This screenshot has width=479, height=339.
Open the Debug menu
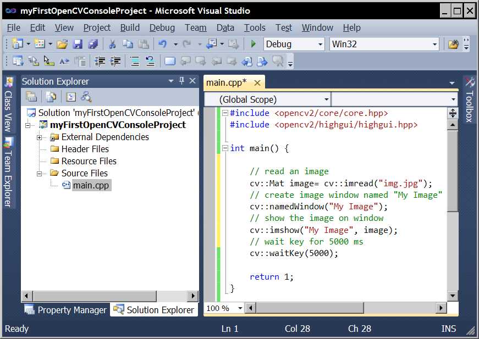point(162,28)
